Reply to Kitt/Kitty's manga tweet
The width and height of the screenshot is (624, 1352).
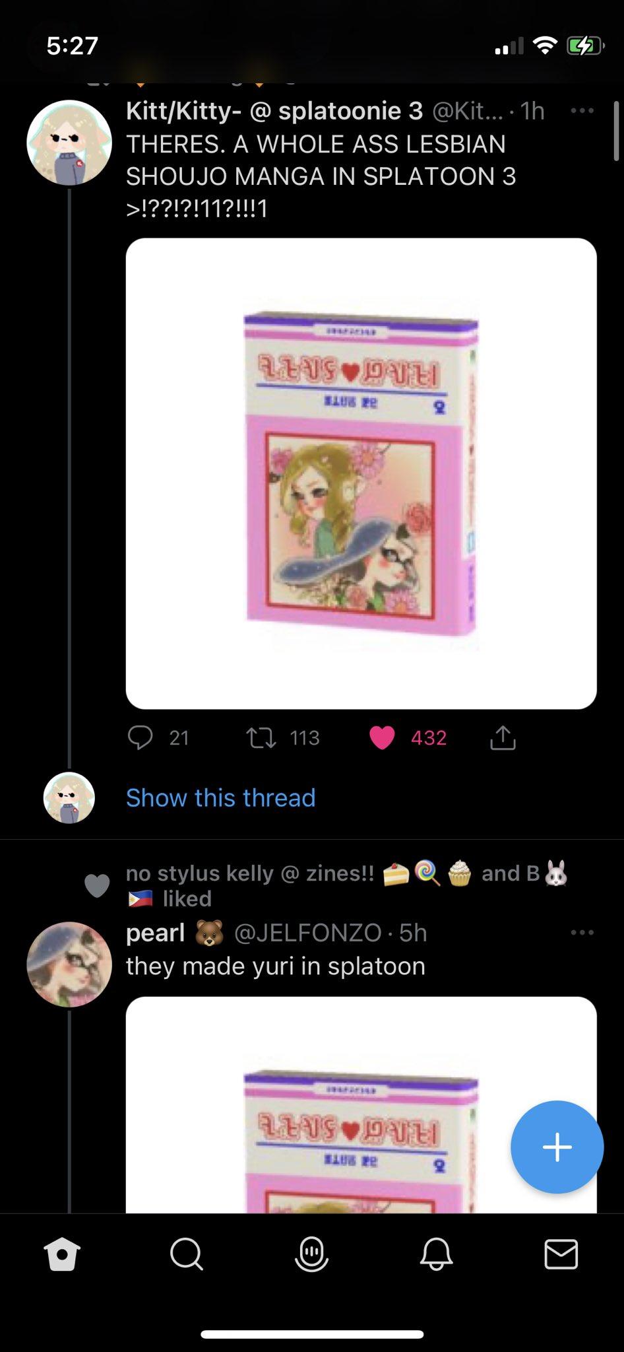pos(140,737)
